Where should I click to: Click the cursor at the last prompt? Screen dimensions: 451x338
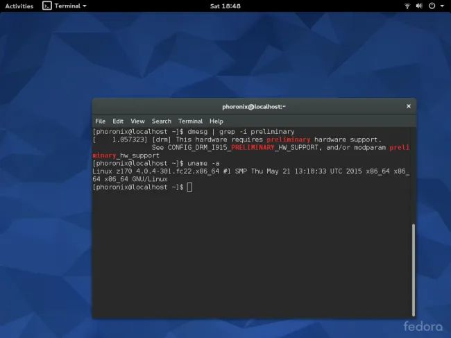point(189,187)
